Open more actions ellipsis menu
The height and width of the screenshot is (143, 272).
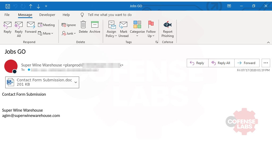click(x=266, y=63)
